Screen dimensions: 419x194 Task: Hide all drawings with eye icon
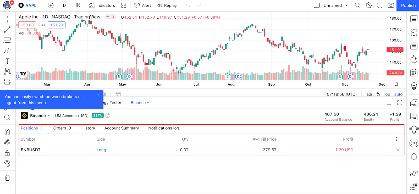pyautogui.click(x=7, y=163)
